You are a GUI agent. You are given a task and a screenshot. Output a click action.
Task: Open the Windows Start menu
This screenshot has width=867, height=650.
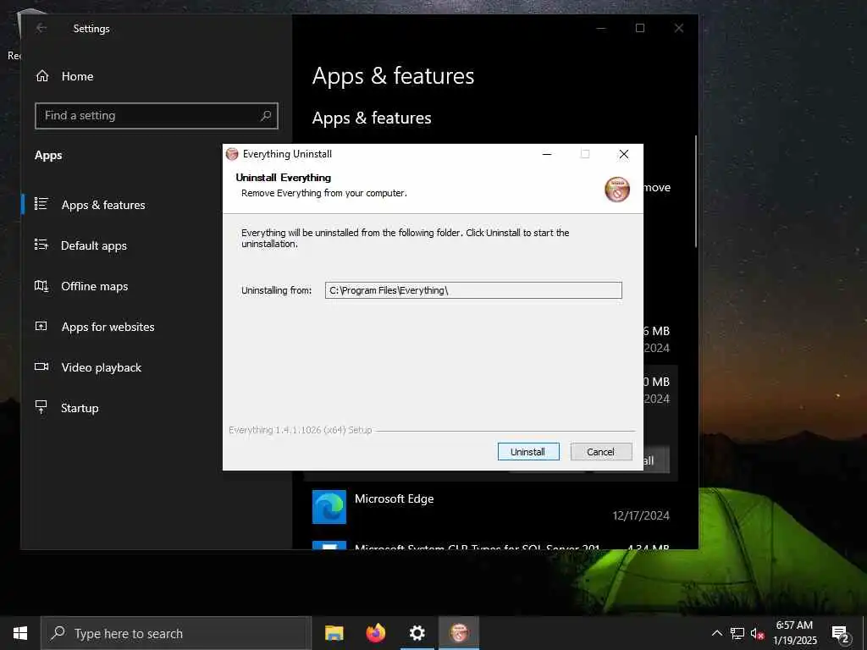(x=20, y=633)
